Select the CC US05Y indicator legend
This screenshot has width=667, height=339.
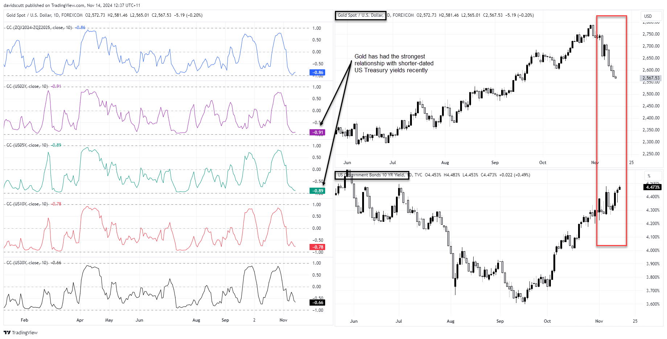[x=27, y=145]
